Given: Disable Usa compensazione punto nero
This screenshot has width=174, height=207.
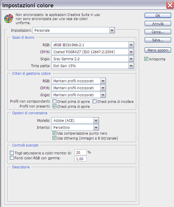Looking at the screenshot, I should 54,133.
